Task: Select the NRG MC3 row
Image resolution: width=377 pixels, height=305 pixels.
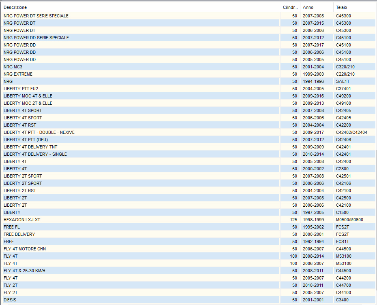Action: coord(188,67)
